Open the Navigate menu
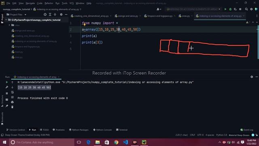This screenshot has height=146, width=259. point(30,3)
